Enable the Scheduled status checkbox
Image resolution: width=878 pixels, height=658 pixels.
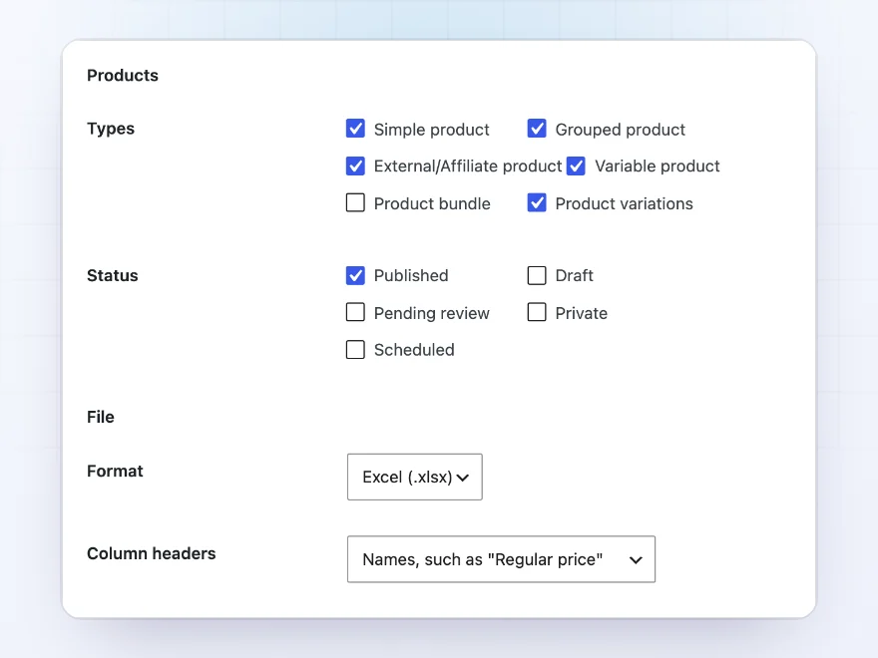[x=355, y=350]
